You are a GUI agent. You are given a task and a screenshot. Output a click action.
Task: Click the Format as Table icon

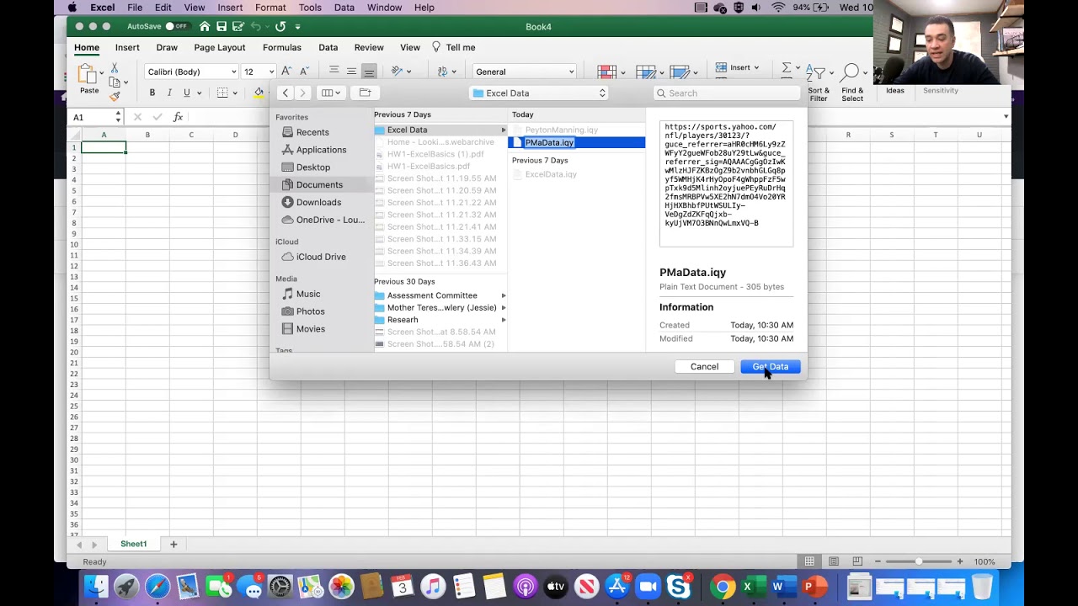pos(646,72)
